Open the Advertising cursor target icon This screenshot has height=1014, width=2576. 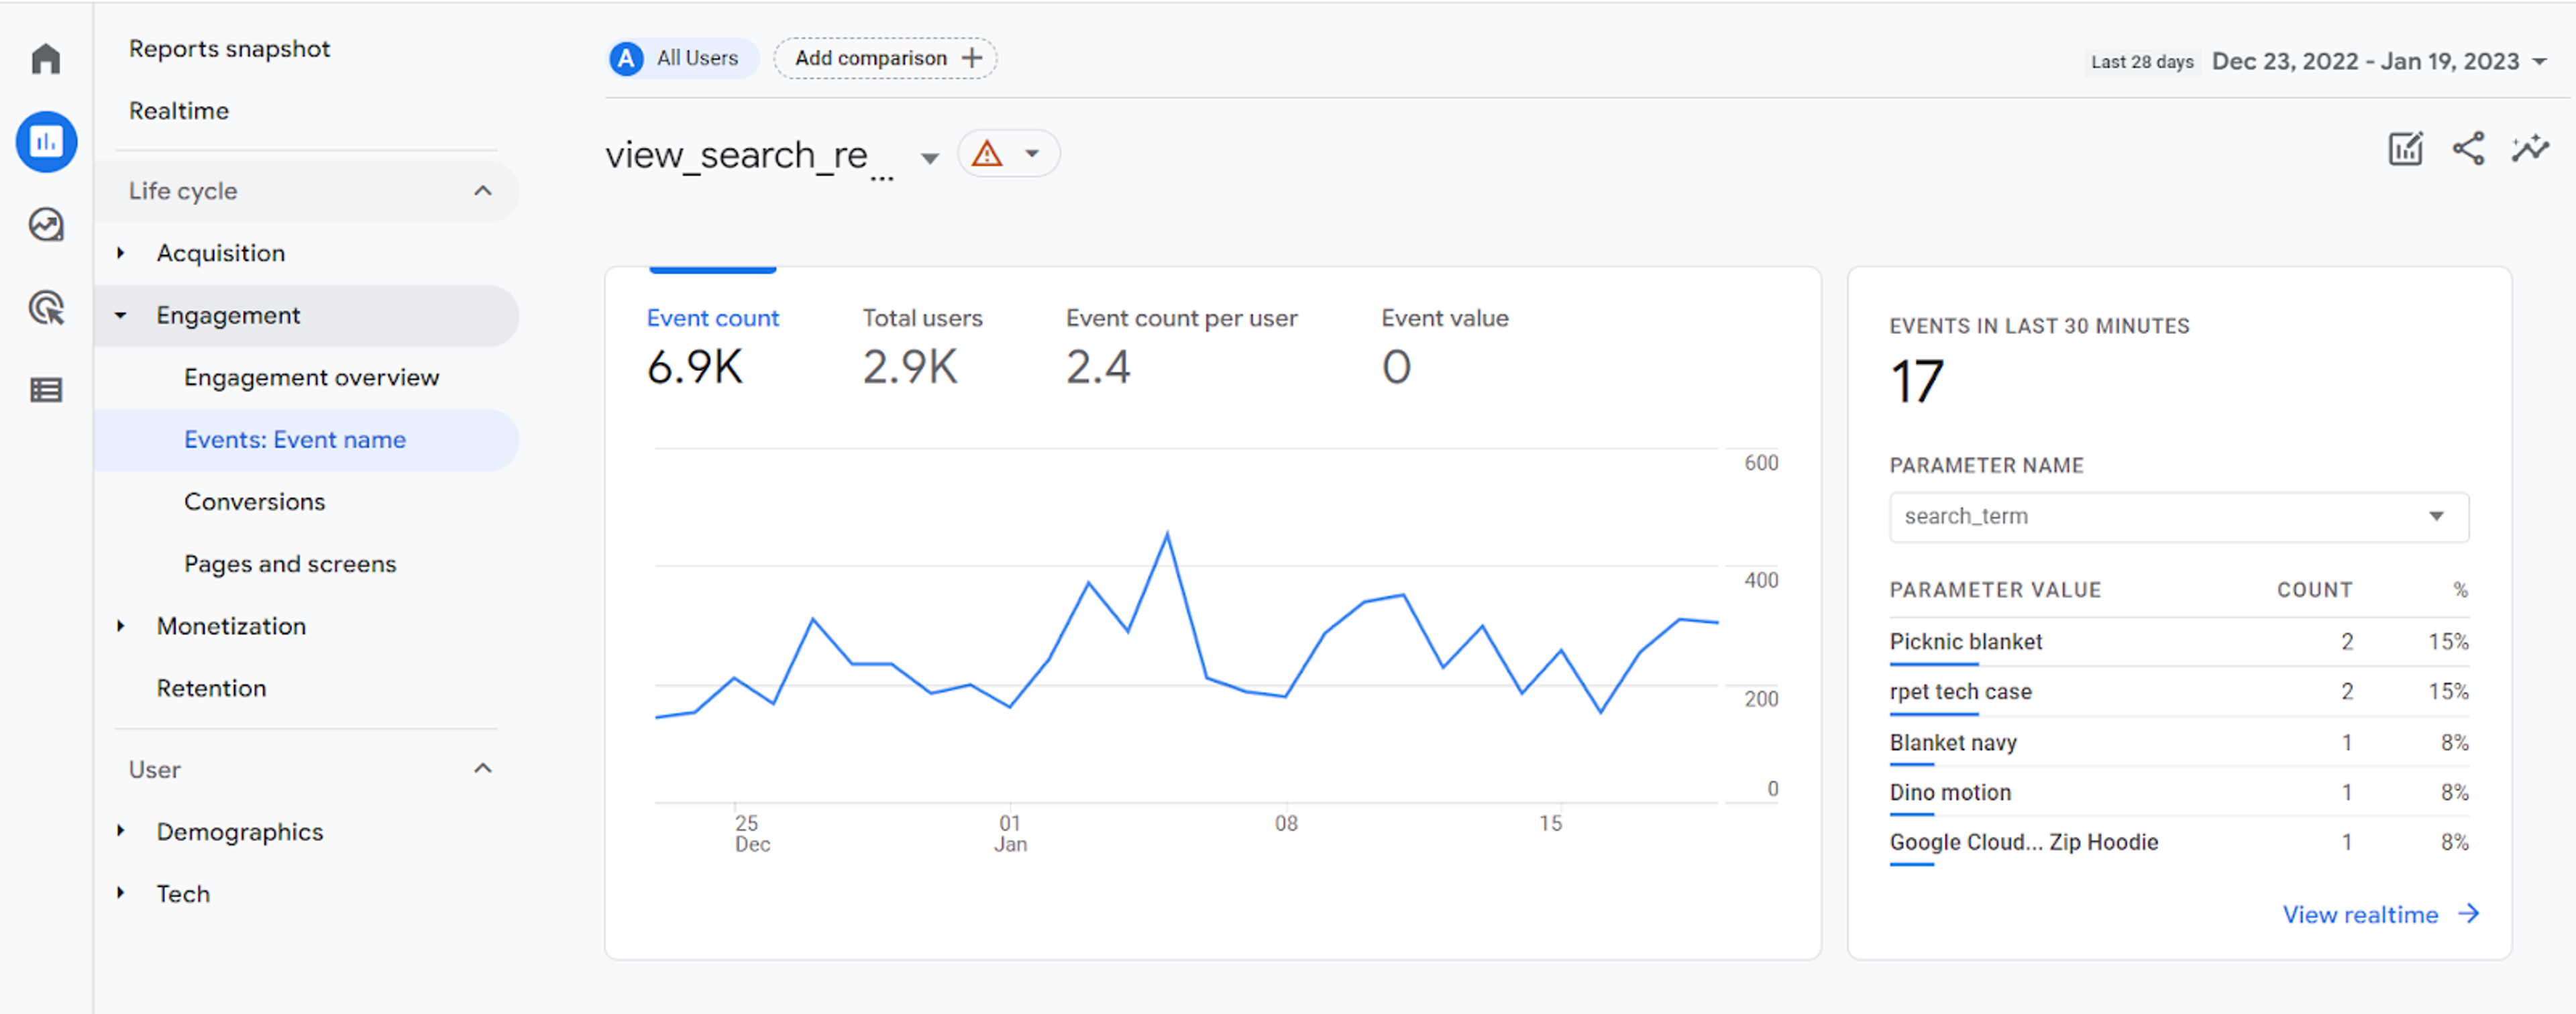[x=46, y=307]
